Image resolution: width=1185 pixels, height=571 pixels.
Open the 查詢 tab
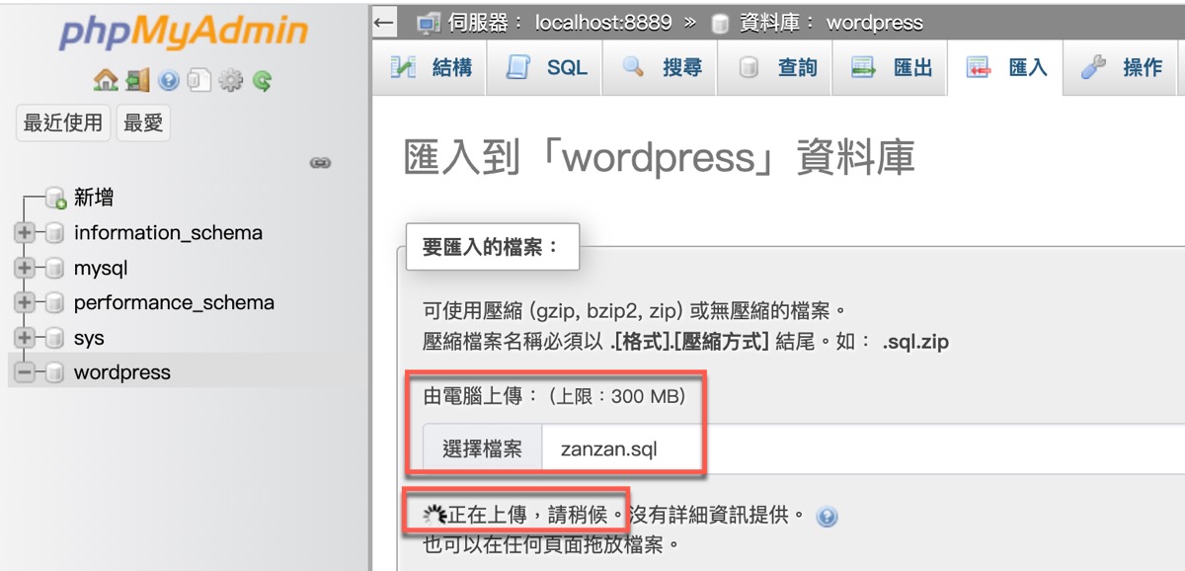pos(777,68)
